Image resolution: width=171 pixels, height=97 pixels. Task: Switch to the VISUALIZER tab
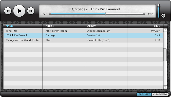point(160,94)
